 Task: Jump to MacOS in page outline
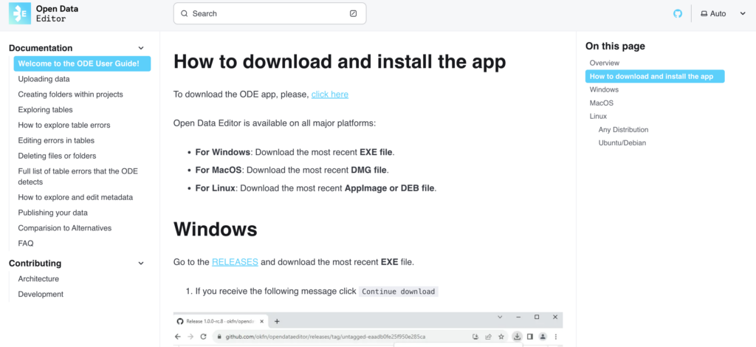pyautogui.click(x=601, y=103)
